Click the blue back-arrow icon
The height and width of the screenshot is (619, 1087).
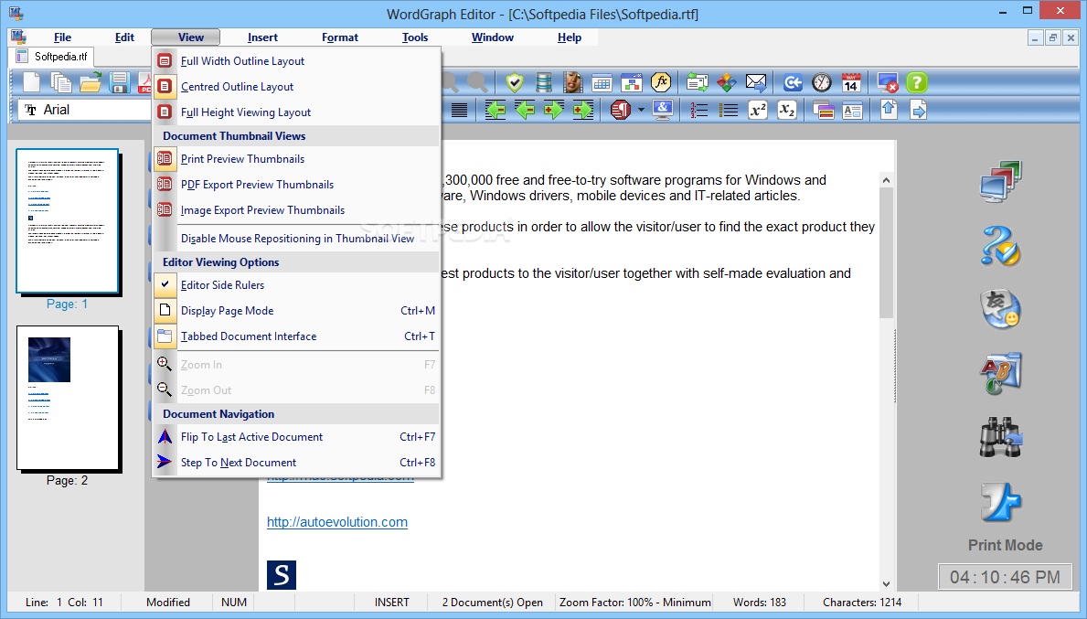coord(793,82)
